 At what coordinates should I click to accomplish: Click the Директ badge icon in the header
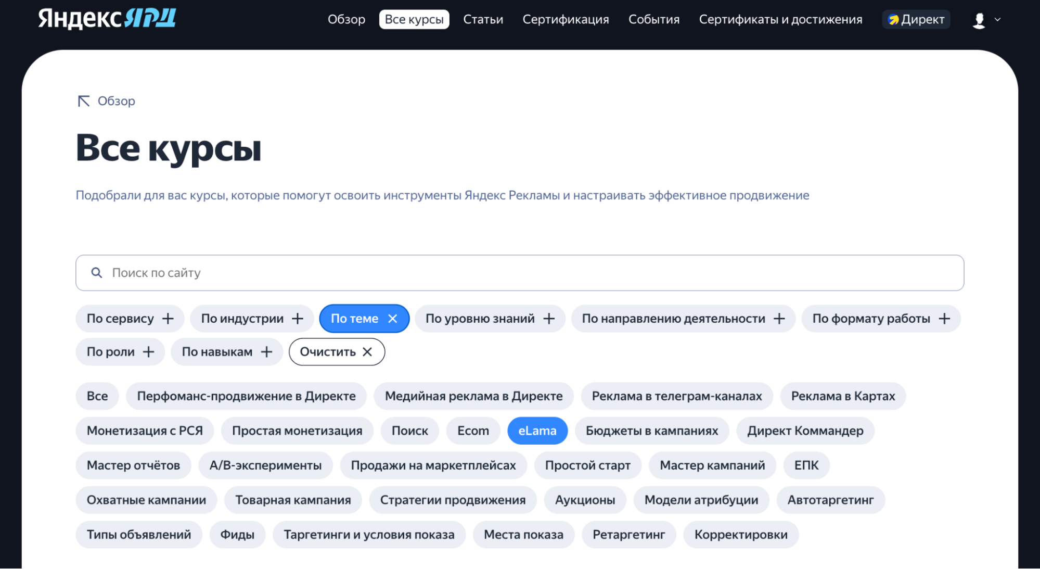[x=893, y=19]
